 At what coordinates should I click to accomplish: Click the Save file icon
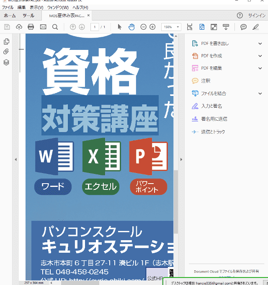tap(7, 27)
